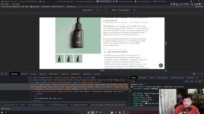This screenshot has height=114, width=204.
Task: Uncheck the font-family property checkbox
Action: [132, 87]
